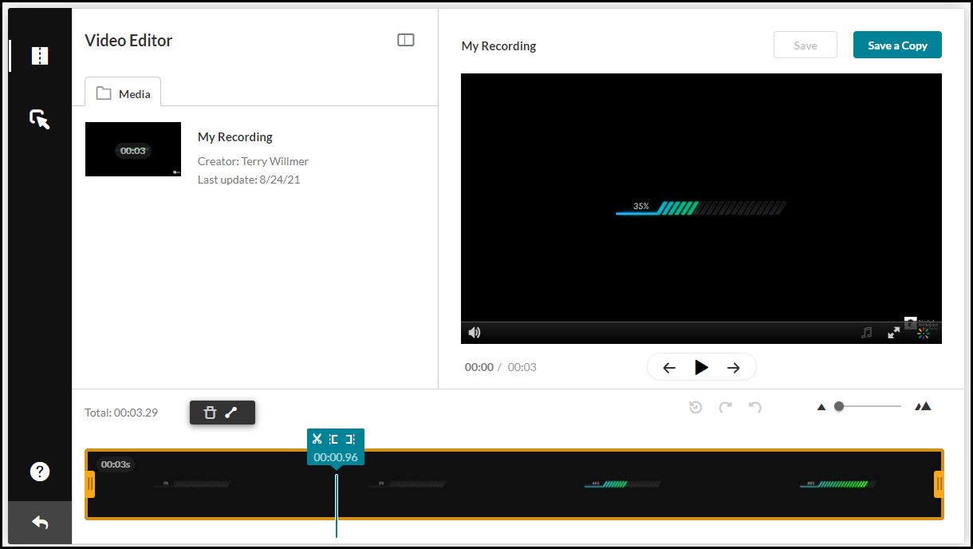Toggle the split-panel view beside Video Editor title
Image resolution: width=973 pixels, height=549 pixels.
coord(406,39)
